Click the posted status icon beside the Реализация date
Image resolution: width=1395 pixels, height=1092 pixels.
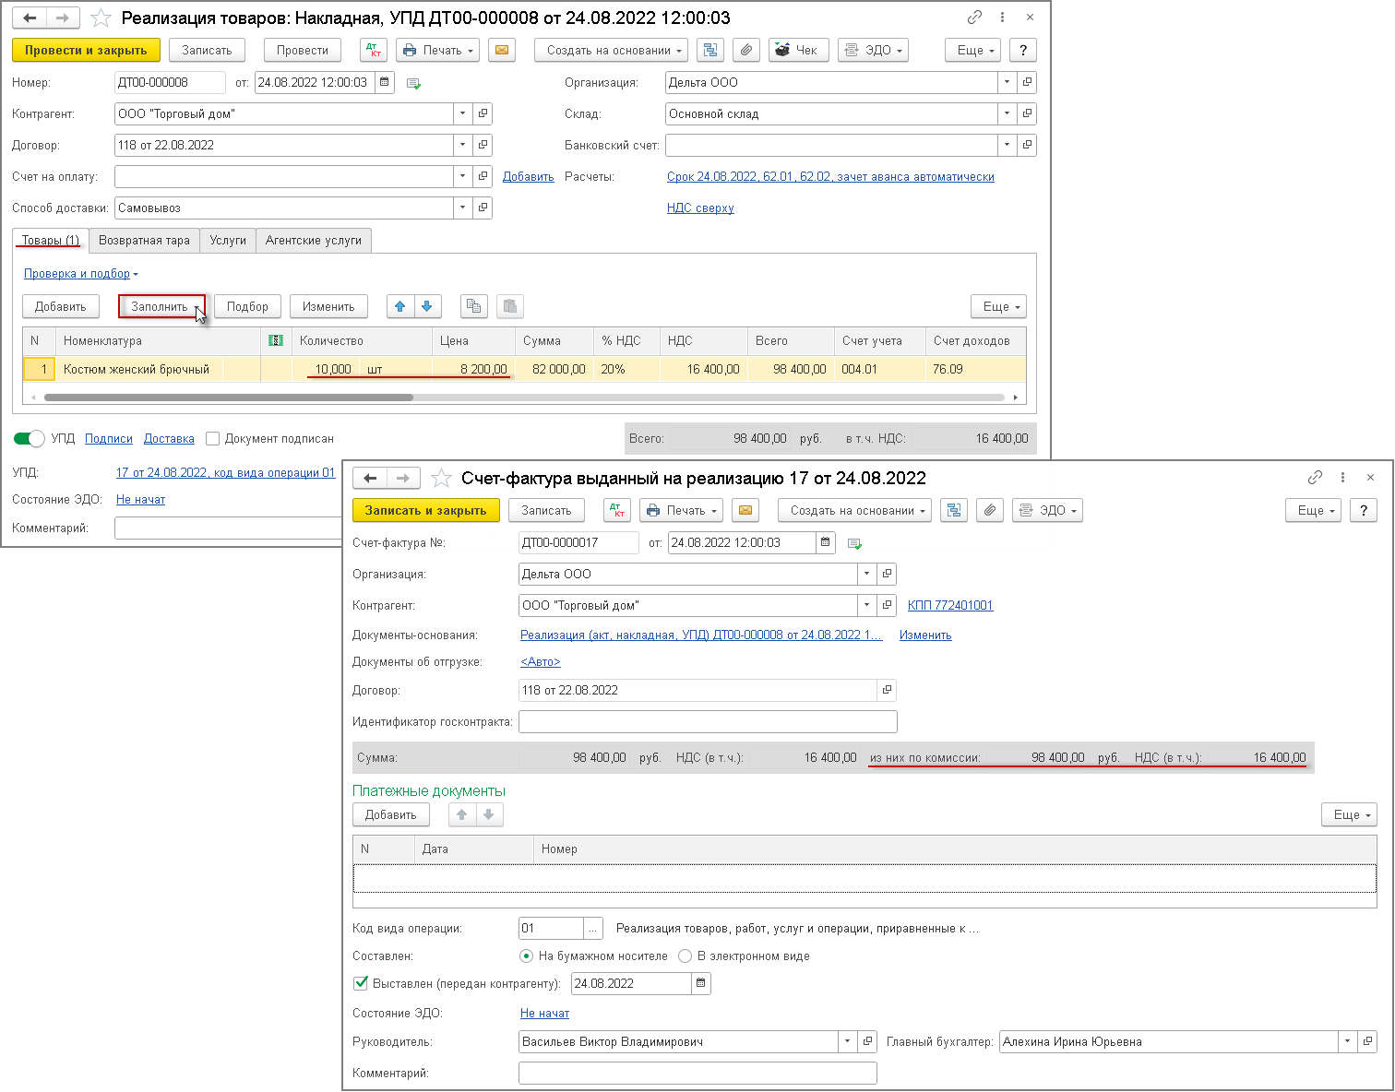414,83
